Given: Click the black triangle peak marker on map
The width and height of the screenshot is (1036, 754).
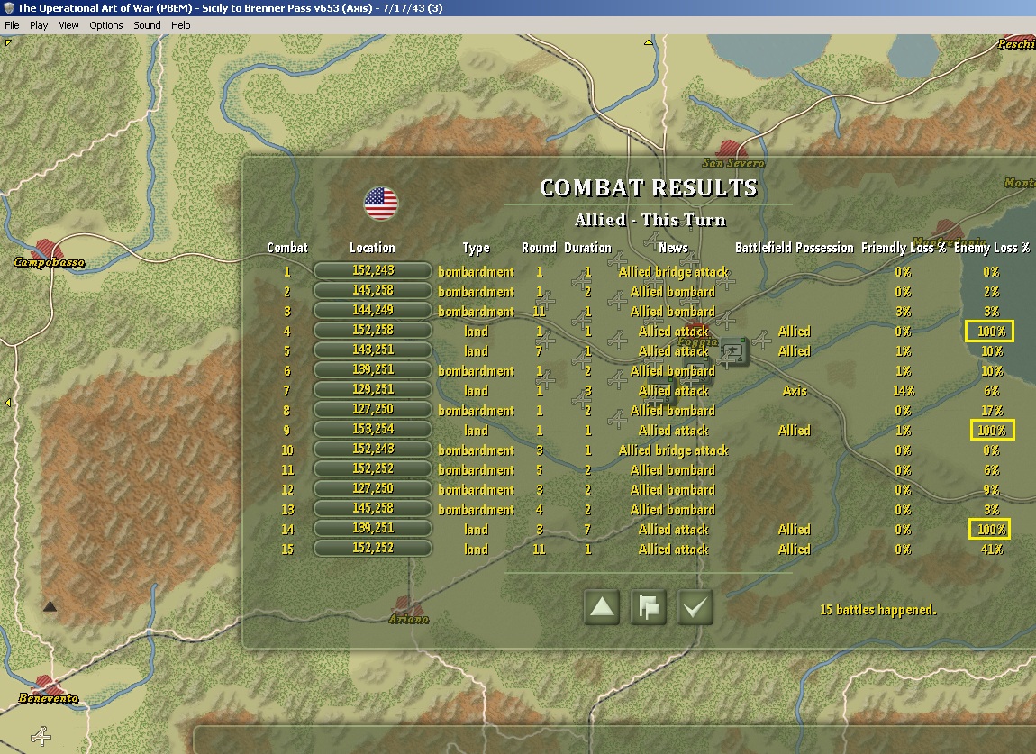Looking at the screenshot, I should pyautogui.click(x=50, y=605).
